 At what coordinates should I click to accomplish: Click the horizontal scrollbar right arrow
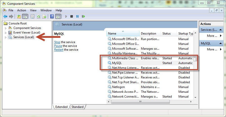click(x=191, y=102)
